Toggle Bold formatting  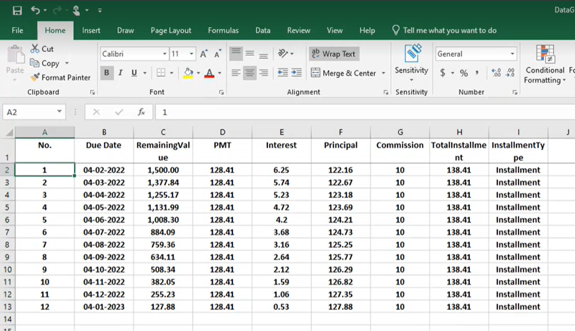pos(107,73)
